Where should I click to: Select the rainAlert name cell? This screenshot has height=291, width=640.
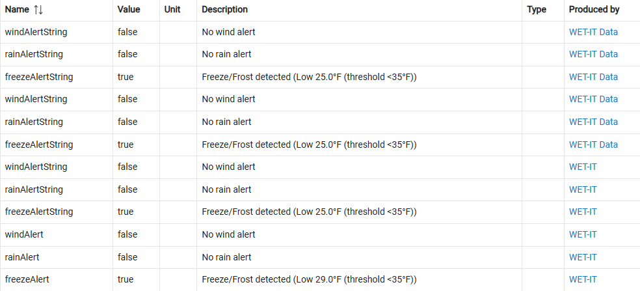tap(23, 257)
